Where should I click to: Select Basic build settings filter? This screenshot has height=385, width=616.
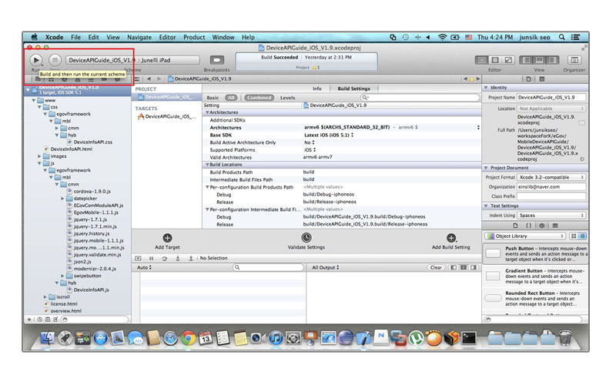[x=213, y=98]
